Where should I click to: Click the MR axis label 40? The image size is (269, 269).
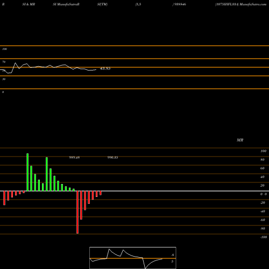pyautogui.click(x=263, y=177)
